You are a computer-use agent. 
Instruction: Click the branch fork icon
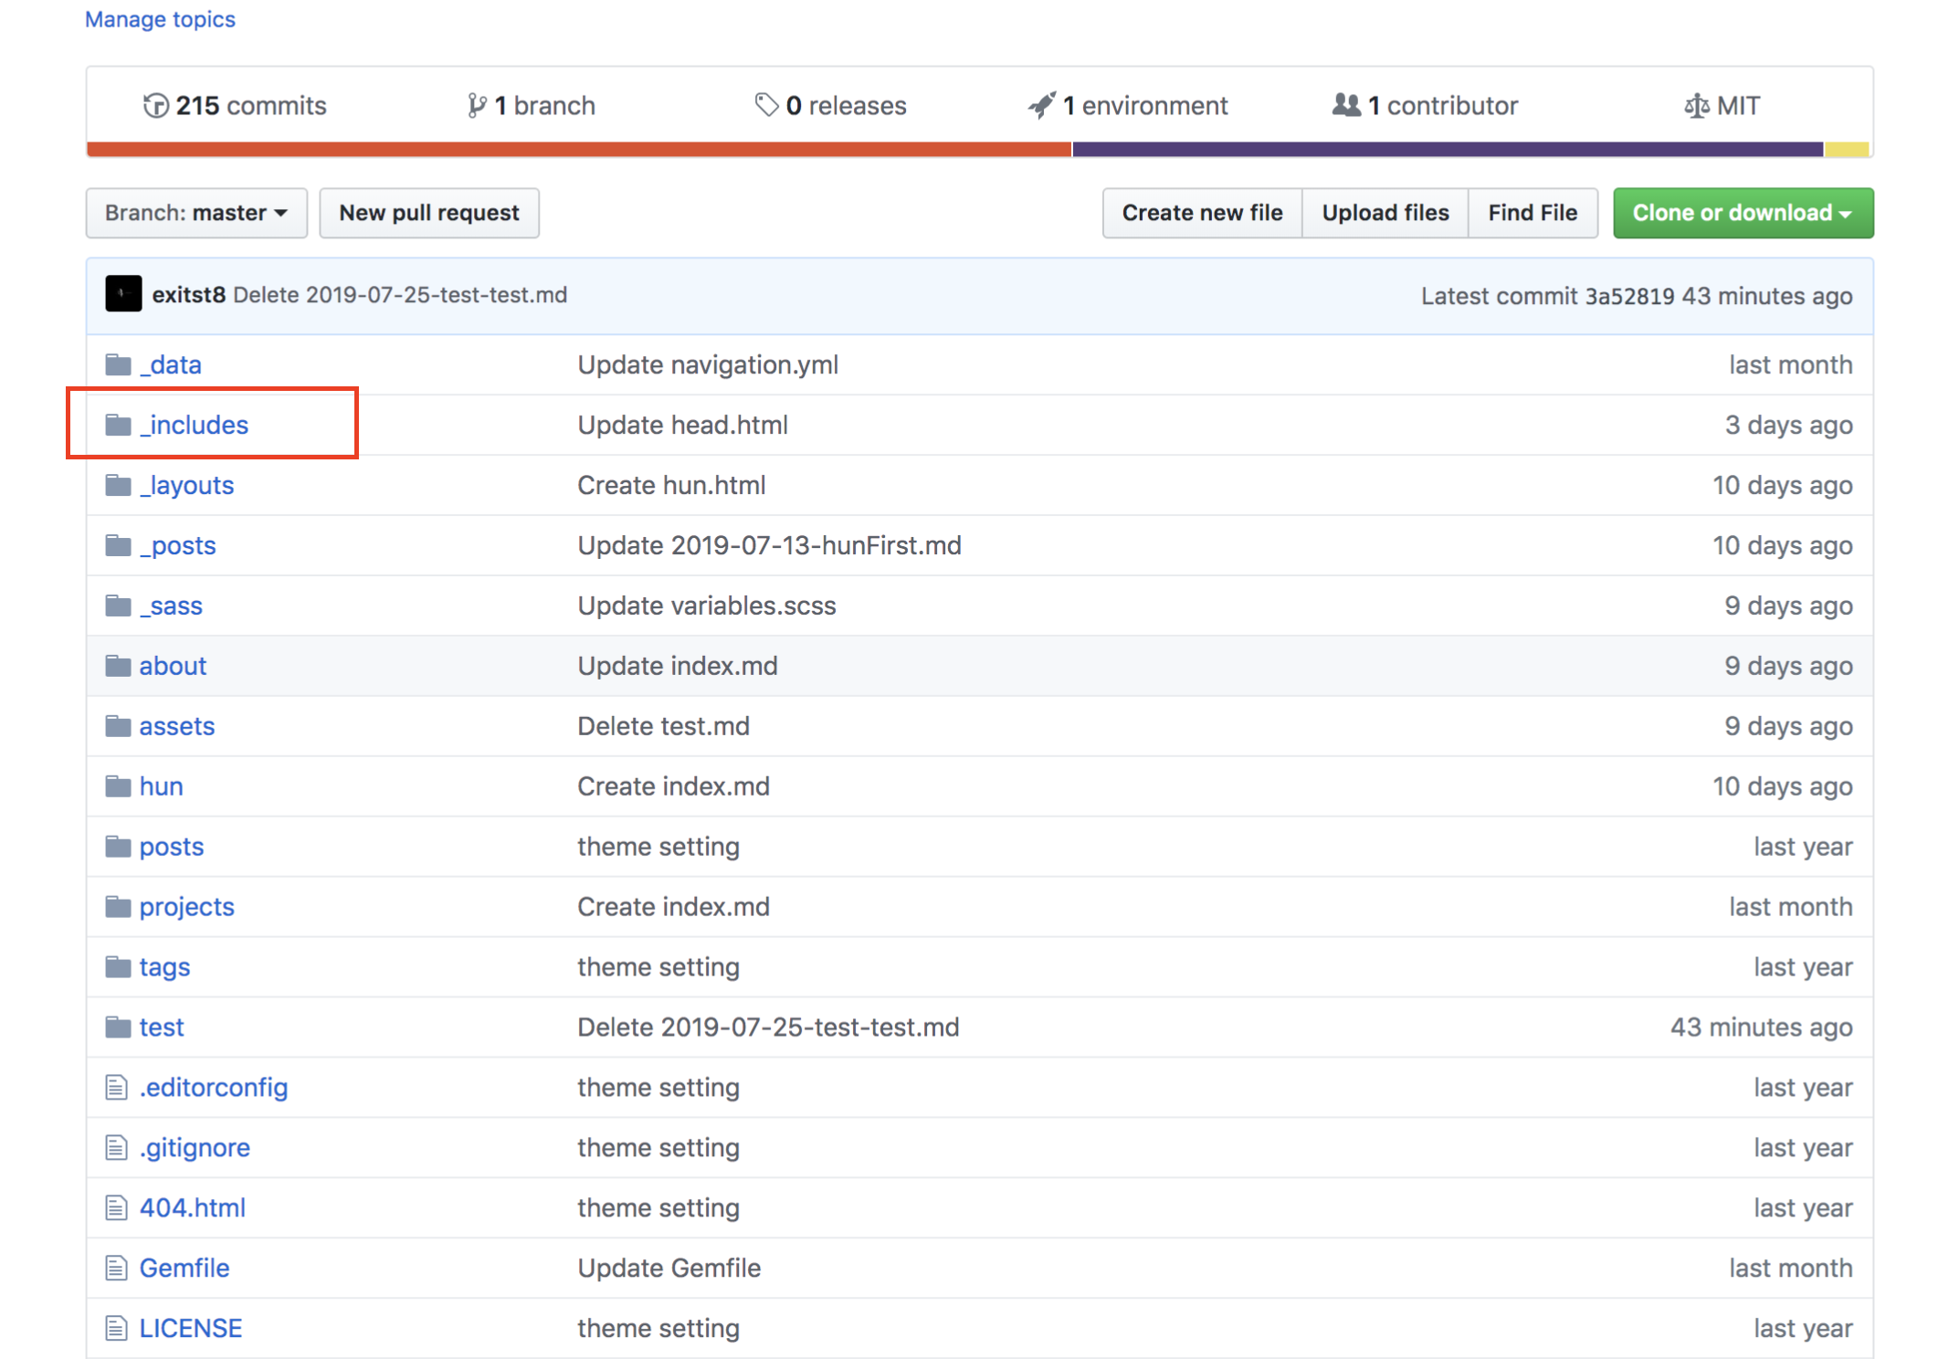coord(476,106)
